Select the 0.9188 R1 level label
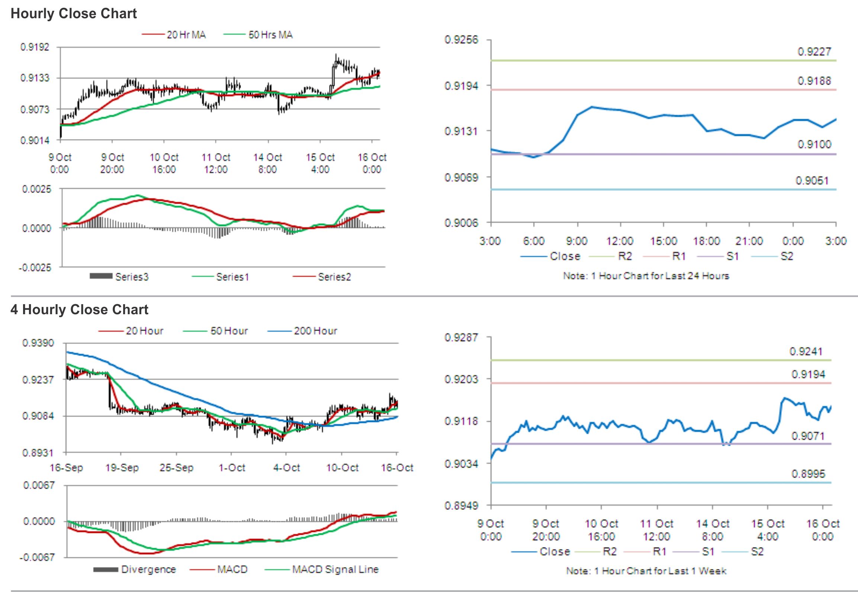Image resolution: width=858 pixels, height=592 pixels. tap(814, 81)
